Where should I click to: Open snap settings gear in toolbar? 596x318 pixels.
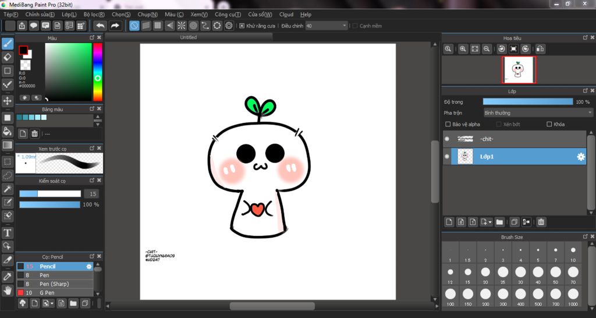(x=229, y=26)
